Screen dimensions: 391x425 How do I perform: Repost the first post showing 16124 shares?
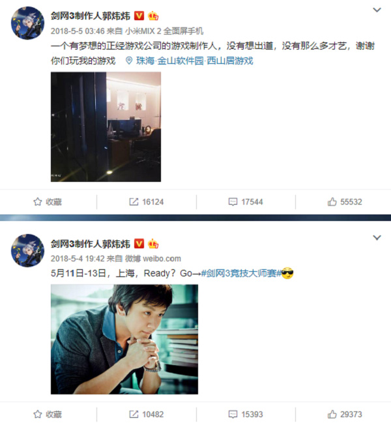(147, 202)
